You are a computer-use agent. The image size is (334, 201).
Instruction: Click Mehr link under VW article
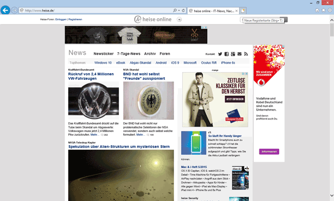tap(94, 135)
